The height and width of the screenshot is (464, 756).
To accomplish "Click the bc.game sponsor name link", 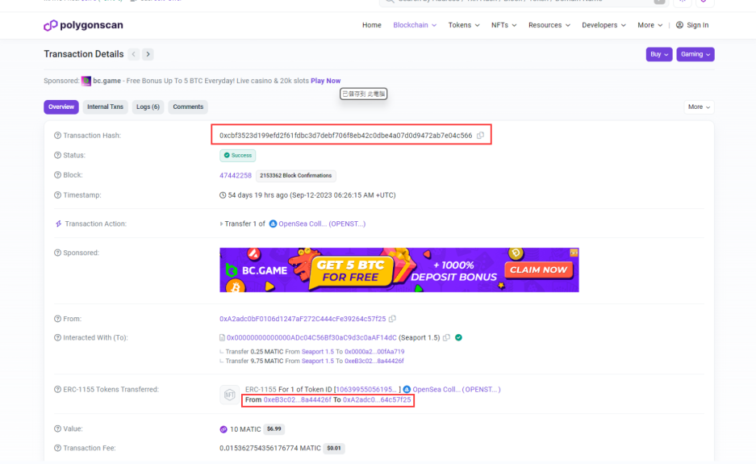I will tap(107, 81).
